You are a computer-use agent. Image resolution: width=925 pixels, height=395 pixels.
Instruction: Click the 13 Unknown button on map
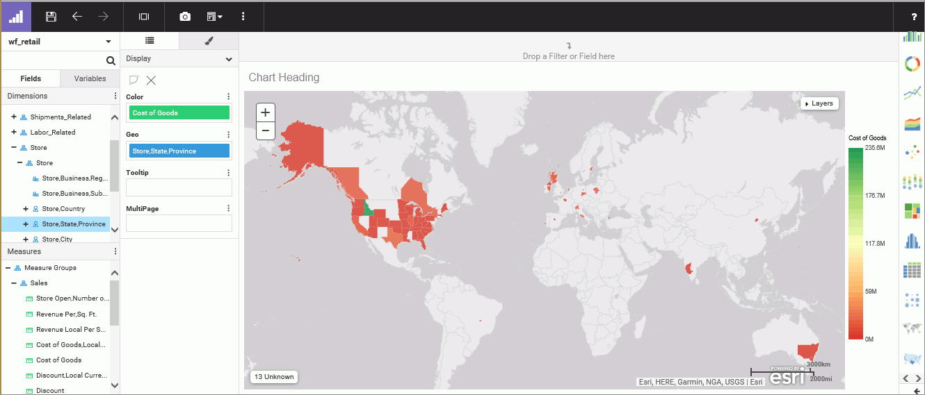274,377
